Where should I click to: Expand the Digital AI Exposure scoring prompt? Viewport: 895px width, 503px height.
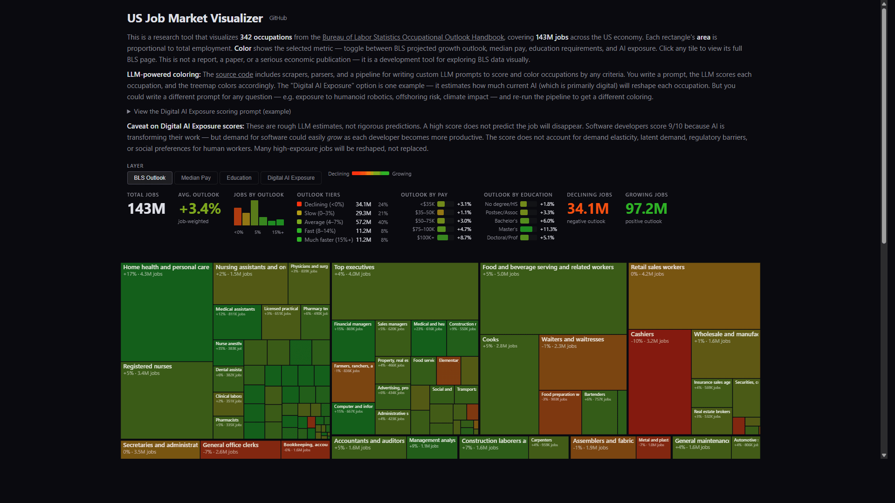click(212, 112)
